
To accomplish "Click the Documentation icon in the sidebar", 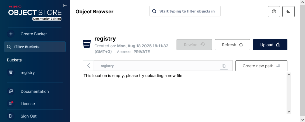I will click(11, 91).
